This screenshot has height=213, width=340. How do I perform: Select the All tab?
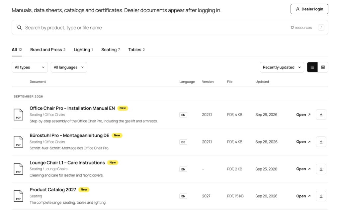17,50
